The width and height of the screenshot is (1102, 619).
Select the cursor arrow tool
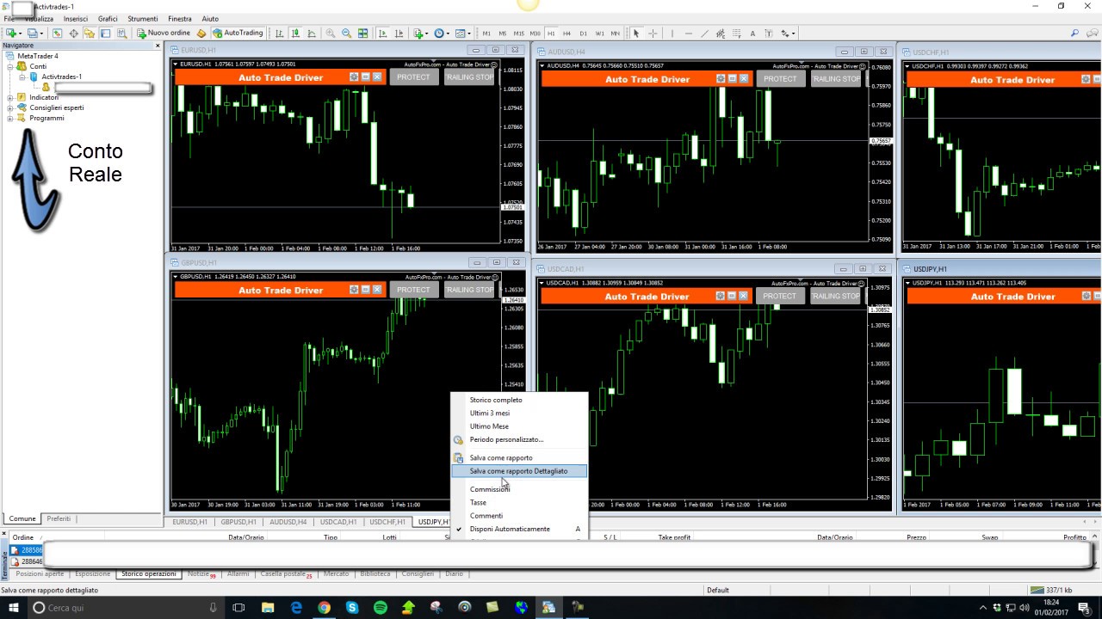pyautogui.click(x=636, y=34)
